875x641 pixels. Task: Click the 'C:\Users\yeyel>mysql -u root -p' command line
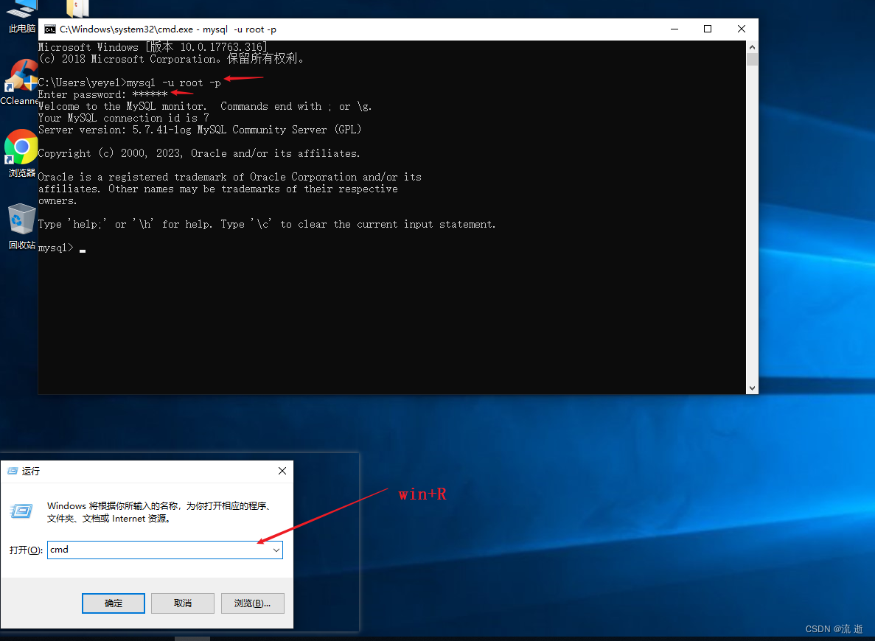(130, 83)
